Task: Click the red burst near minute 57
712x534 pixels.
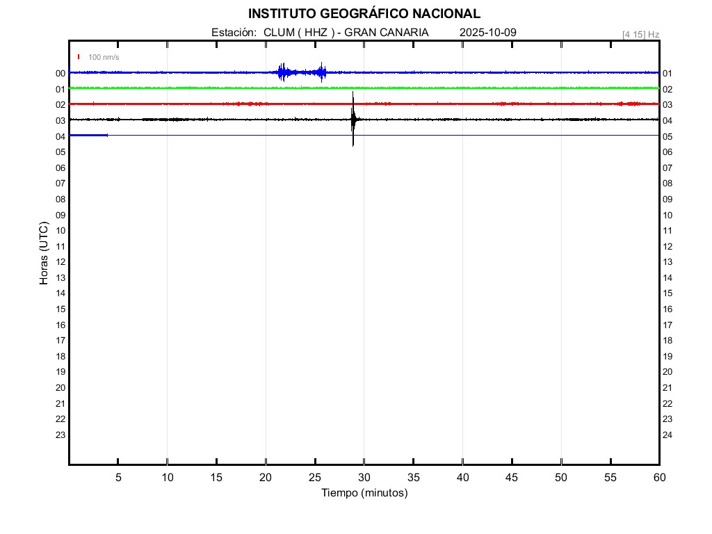Action: 631,104
